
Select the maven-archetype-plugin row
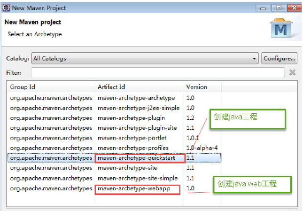click(x=114, y=118)
